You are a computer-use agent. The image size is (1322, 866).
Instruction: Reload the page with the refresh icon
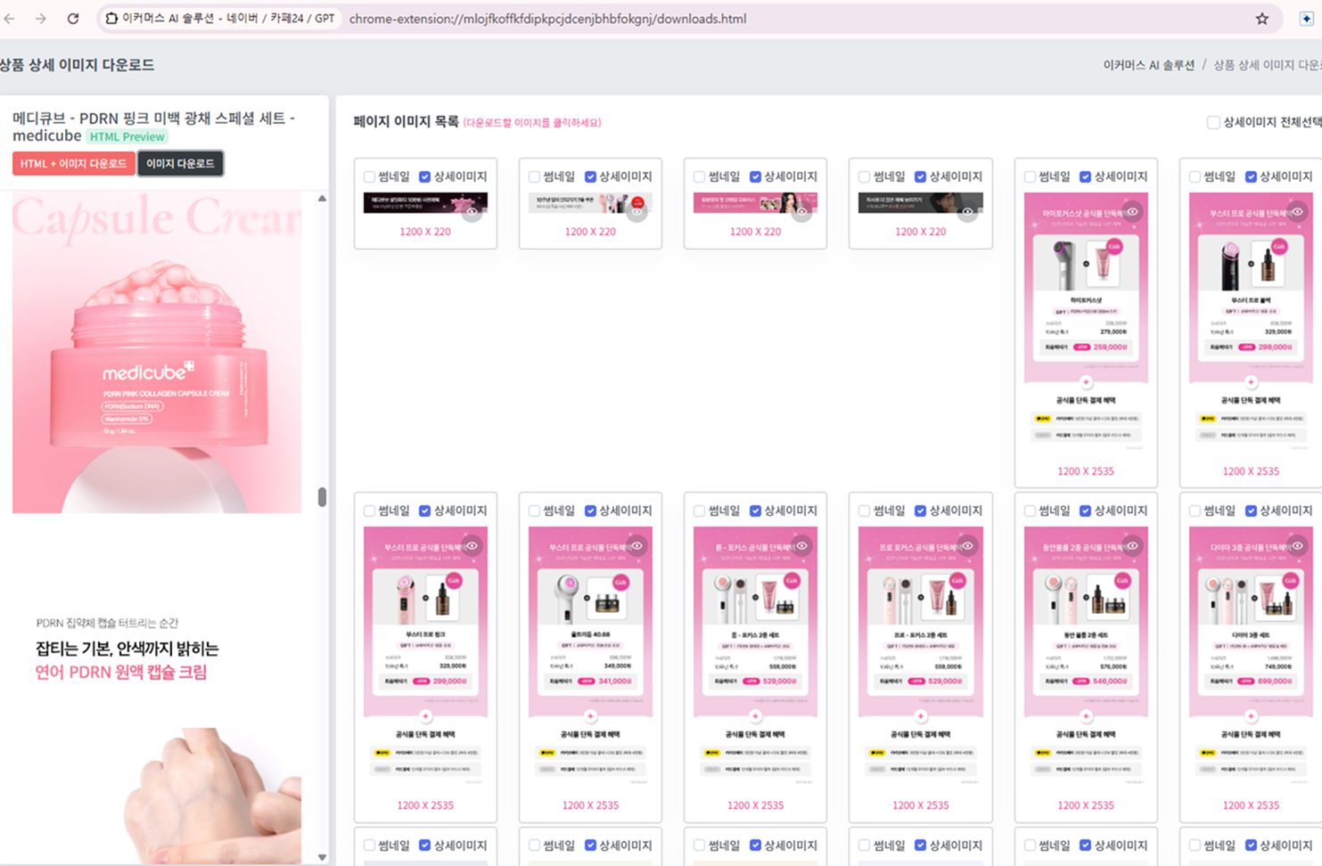click(x=73, y=19)
